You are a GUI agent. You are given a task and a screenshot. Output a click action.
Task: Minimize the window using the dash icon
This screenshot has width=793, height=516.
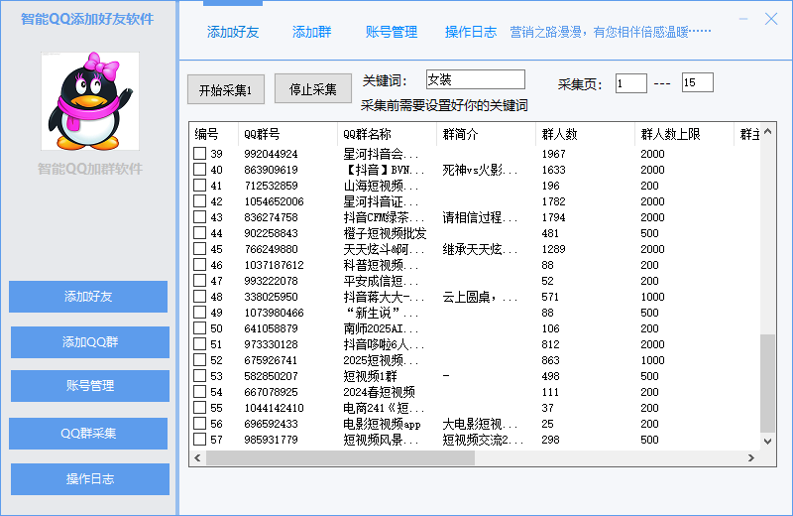(743, 19)
